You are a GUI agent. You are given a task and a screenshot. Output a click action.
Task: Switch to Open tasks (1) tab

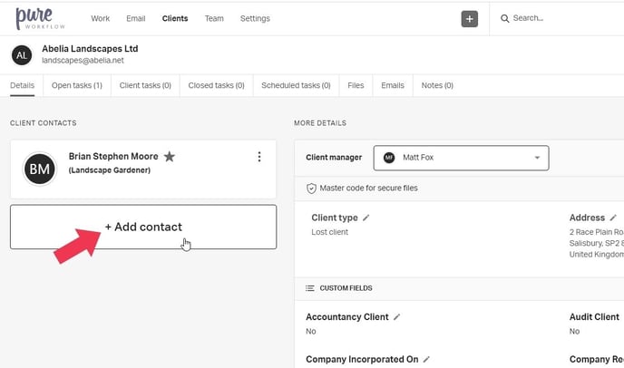click(76, 85)
